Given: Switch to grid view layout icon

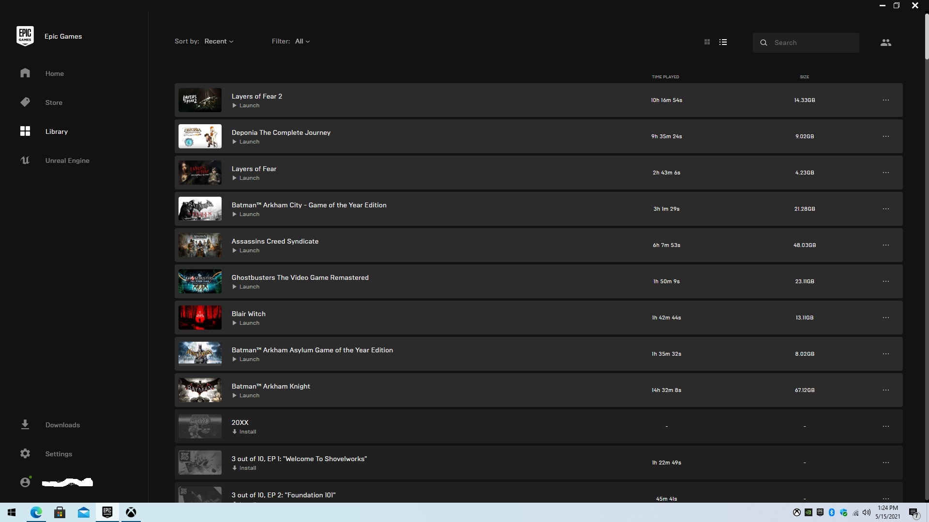Looking at the screenshot, I should (707, 42).
